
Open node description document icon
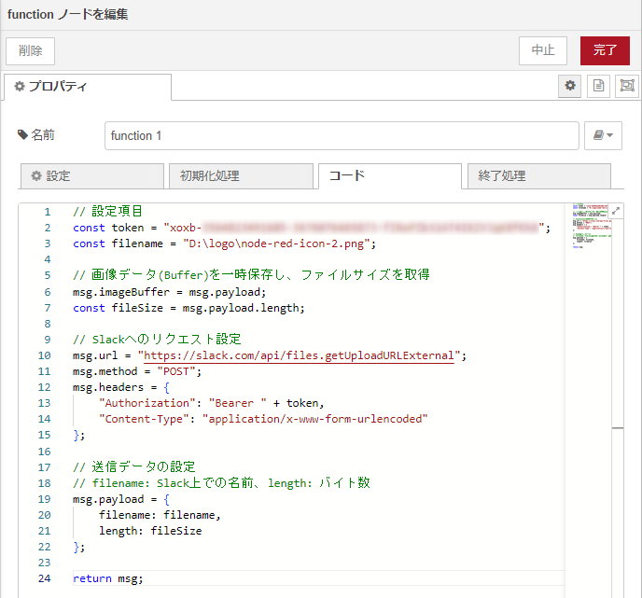point(598,86)
